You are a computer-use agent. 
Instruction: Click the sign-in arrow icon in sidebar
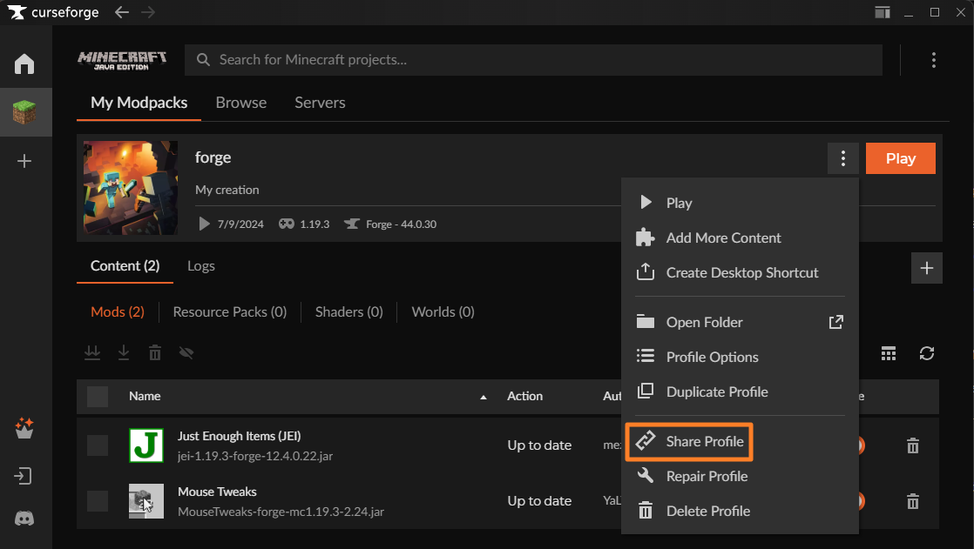pyautogui.click(x=23, y=477)
